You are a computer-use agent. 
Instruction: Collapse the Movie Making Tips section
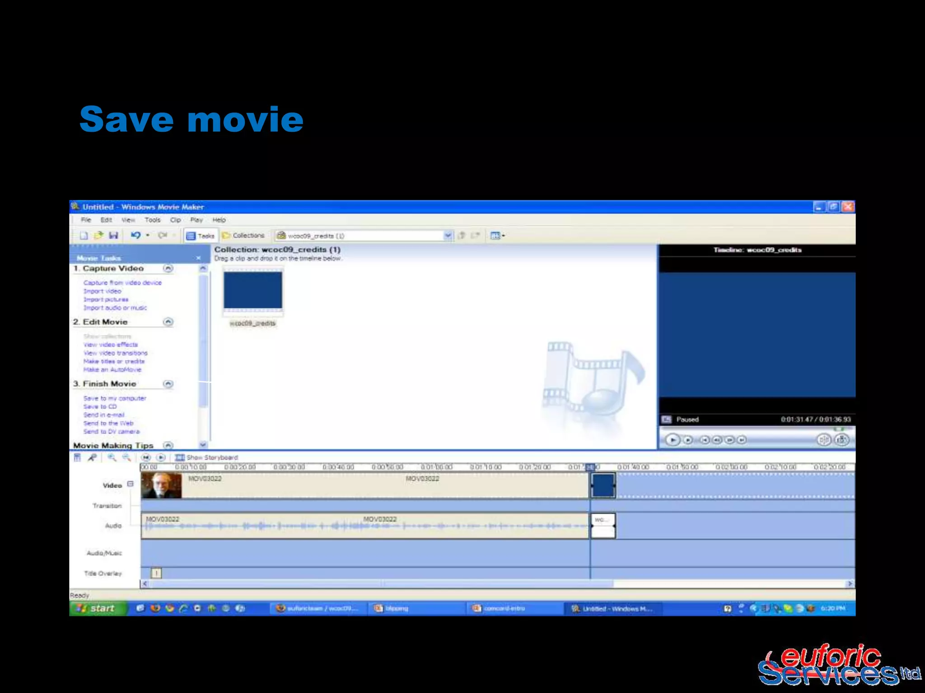(x=168, y=445)
